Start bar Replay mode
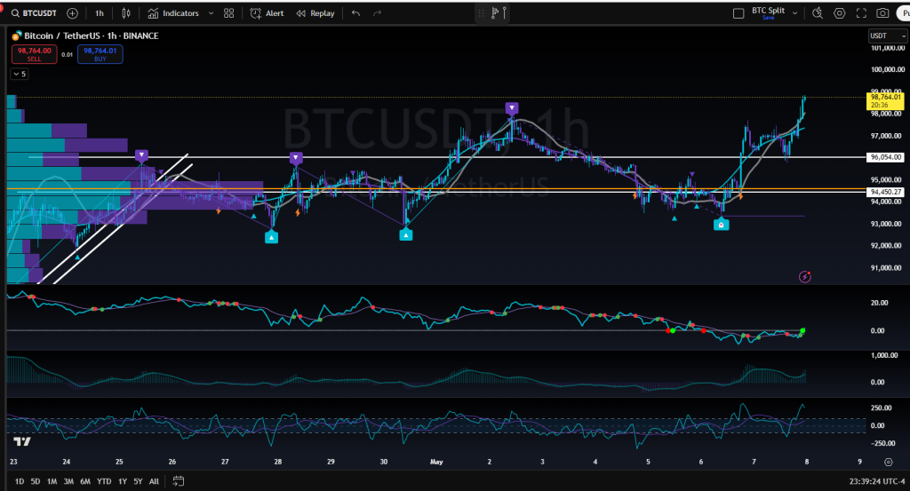910x491 pixels. [315, 12]
